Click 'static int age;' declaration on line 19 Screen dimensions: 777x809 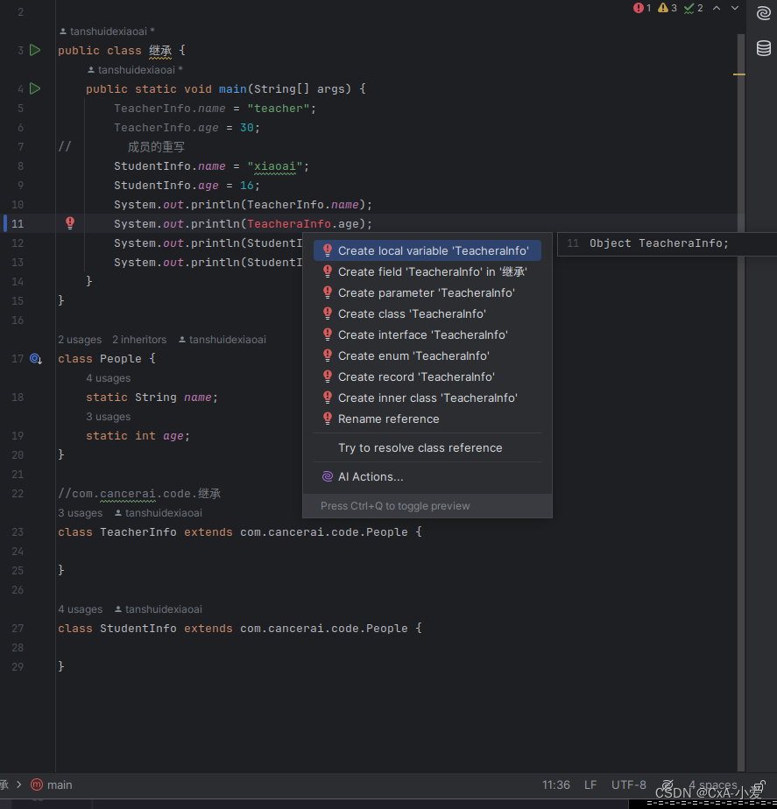click(138, 436)
